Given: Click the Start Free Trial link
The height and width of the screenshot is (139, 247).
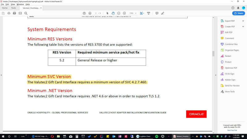Looking at the screenshot, I should 232,130.
